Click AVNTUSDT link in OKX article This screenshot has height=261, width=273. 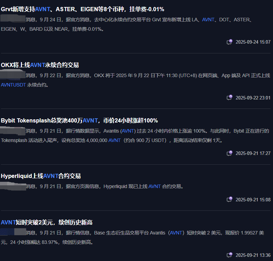pos(13,85)
